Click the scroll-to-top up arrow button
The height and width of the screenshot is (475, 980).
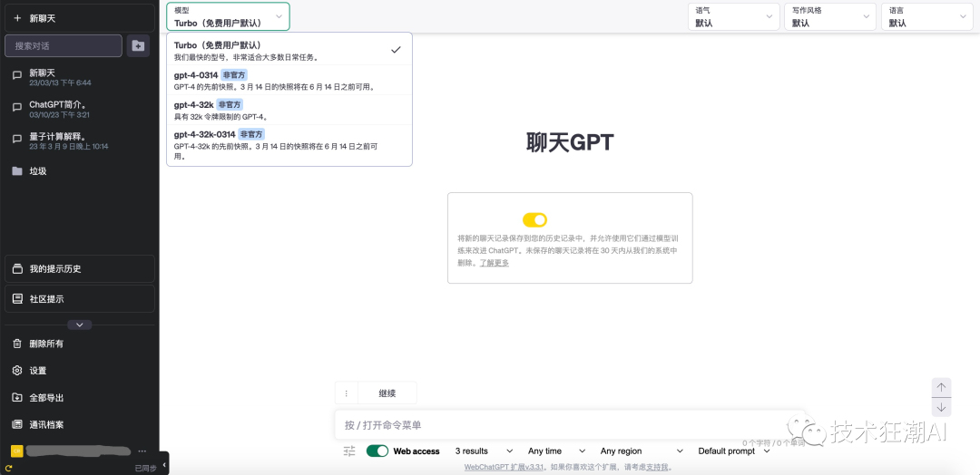click(941, 387)
